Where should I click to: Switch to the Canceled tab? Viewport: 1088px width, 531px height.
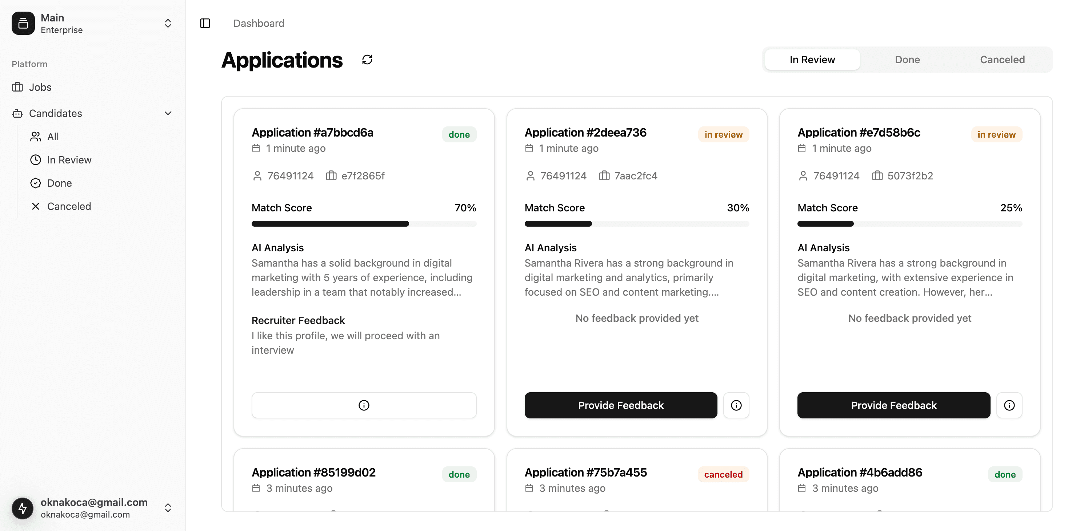[x=1002, y=60]
